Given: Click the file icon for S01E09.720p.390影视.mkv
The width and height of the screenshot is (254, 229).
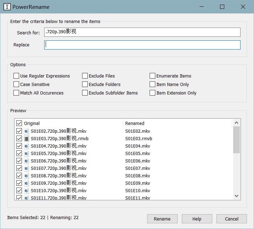Looking at the screenshot, I should pos(27,183).
